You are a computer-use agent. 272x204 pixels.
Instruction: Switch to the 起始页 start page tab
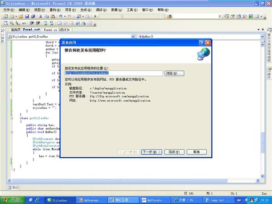(15, 30)
